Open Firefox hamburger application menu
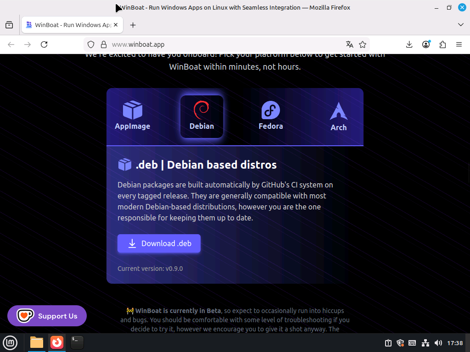 (x=459, y=44)
